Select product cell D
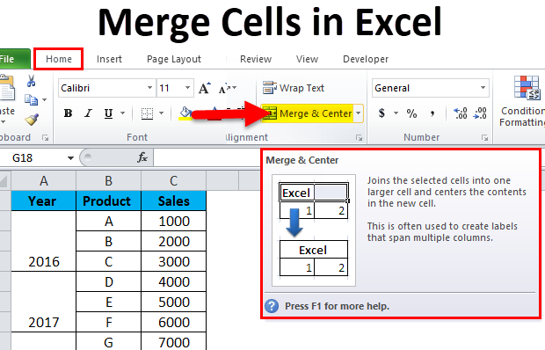The image size is (545, 350). click(x=108, y=281)
